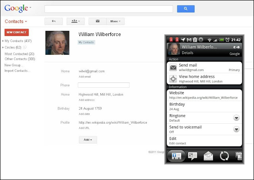
Task: Tap the 21:42 clock in status bar
Action: 236,40
